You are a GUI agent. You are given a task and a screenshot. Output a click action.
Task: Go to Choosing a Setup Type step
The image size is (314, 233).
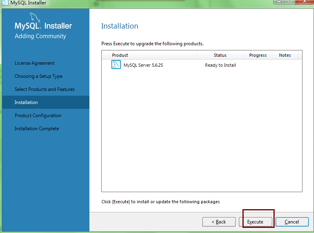pos(39,76)
